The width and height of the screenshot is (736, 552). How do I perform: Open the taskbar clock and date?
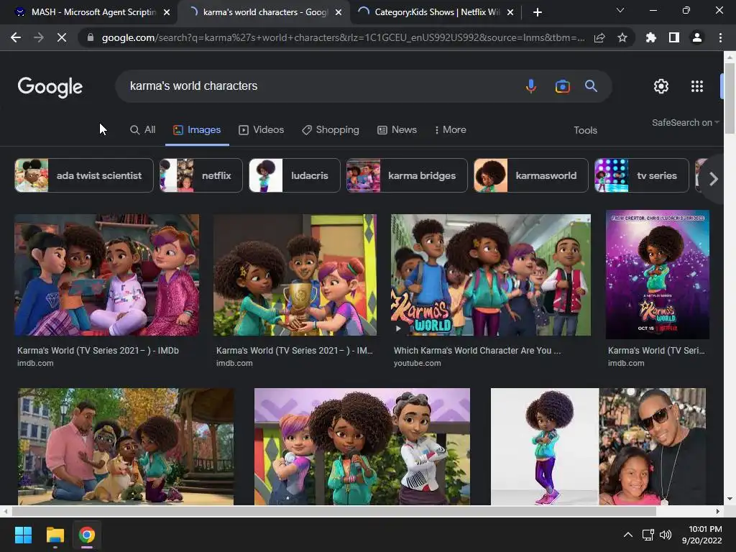702,535
